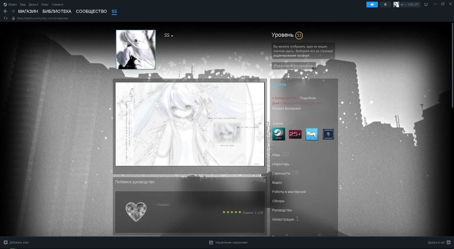The image size is (454, 249).
Task: Open the История блокировок link
Action: (286, 108)
